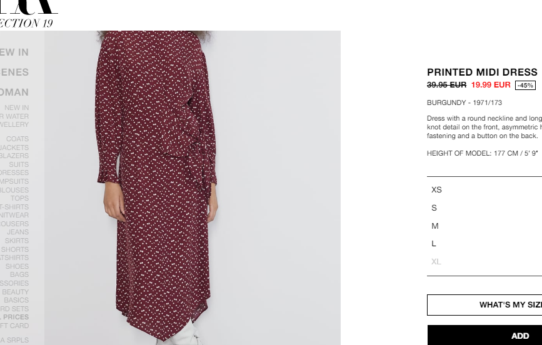This screenshot has height=345, width=542.
Task: Open the BAGS category
Action: coord(19,274)
